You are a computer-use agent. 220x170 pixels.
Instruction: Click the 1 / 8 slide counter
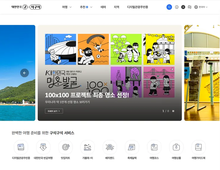point(166,111)
